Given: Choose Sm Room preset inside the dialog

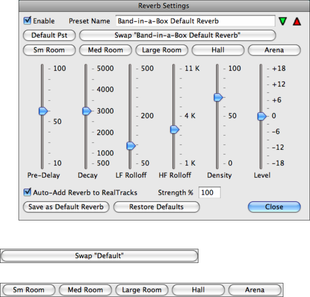Looking at the screenshot, I should pyautogui.click(x=49, y=50).
